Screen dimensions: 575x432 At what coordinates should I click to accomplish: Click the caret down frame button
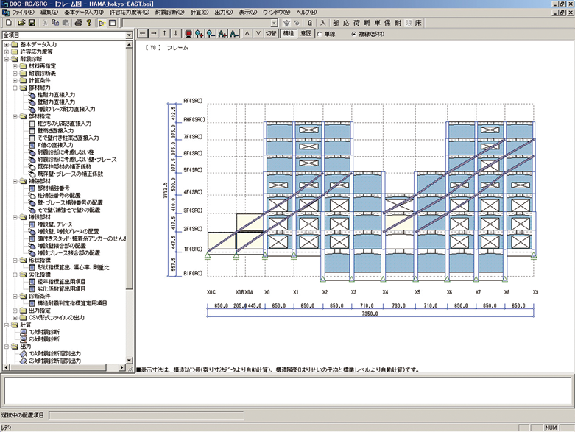click(x=258, y=34)
